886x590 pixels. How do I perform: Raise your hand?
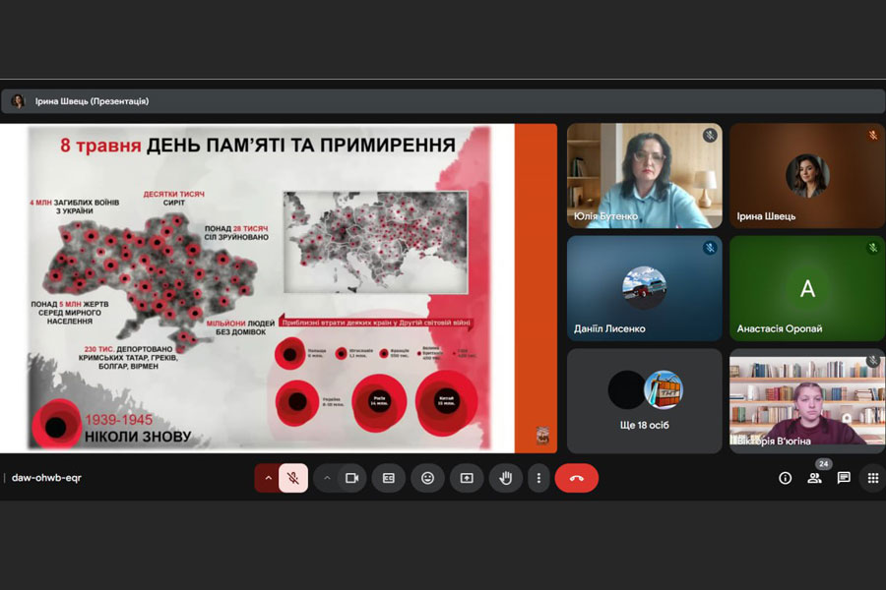(506, 478)
